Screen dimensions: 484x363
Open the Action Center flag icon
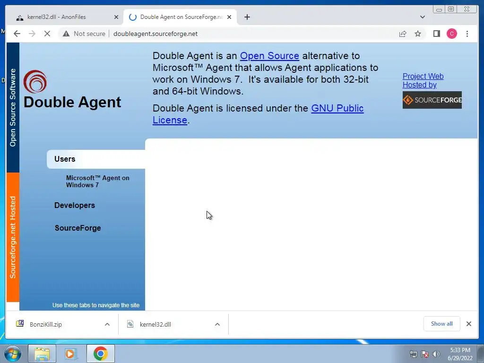[x=425, y=354]
